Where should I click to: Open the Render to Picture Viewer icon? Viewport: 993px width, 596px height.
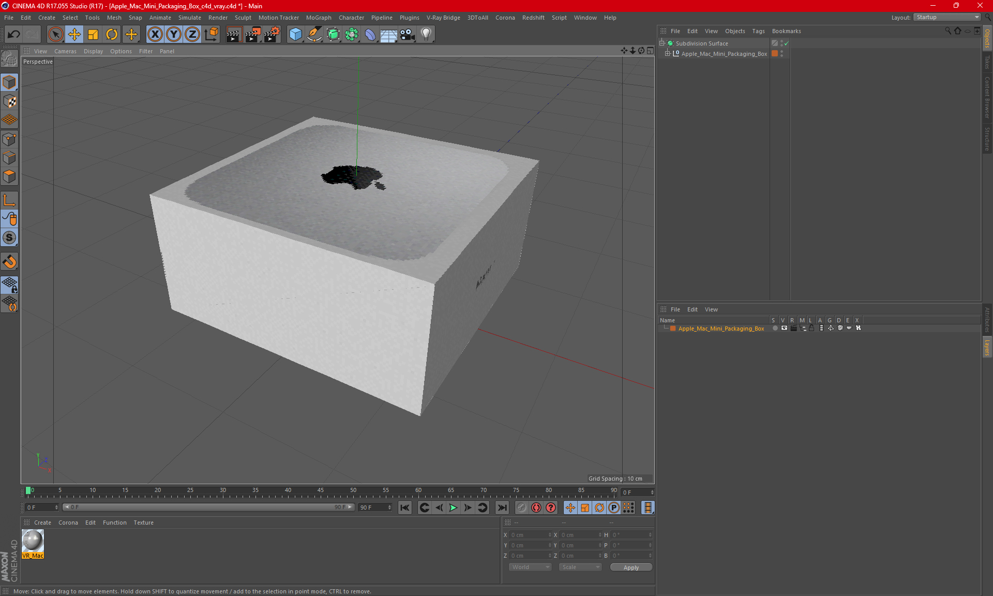[253, 34]
